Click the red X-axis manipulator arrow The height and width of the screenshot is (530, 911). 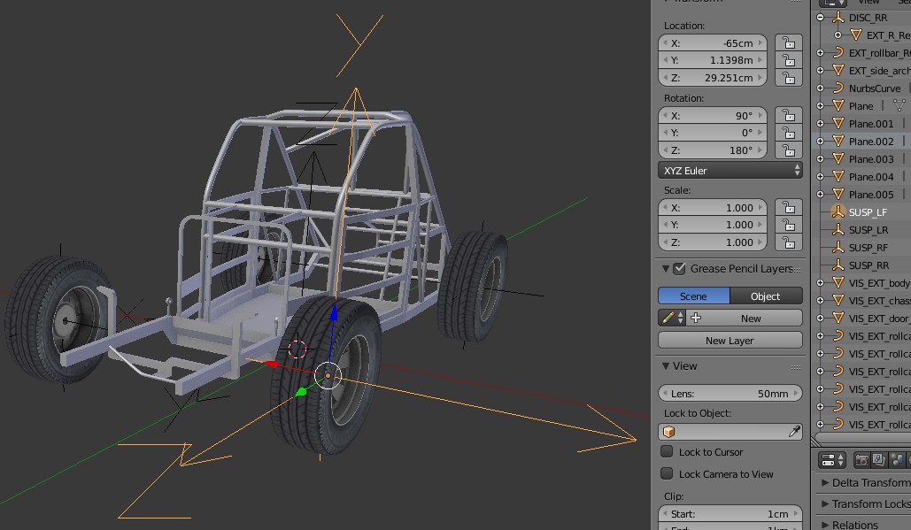(271, 364)
